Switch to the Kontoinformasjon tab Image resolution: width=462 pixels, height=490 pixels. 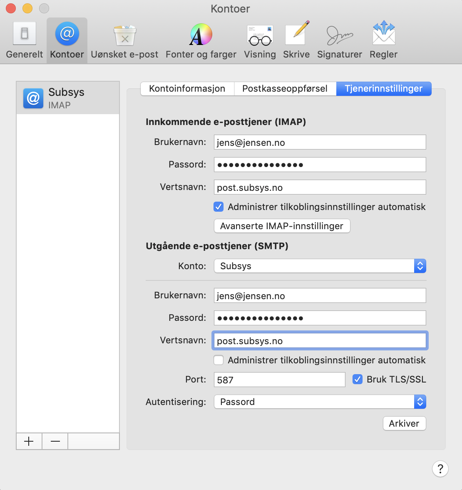pyautogui.click(x=187, y=89)
